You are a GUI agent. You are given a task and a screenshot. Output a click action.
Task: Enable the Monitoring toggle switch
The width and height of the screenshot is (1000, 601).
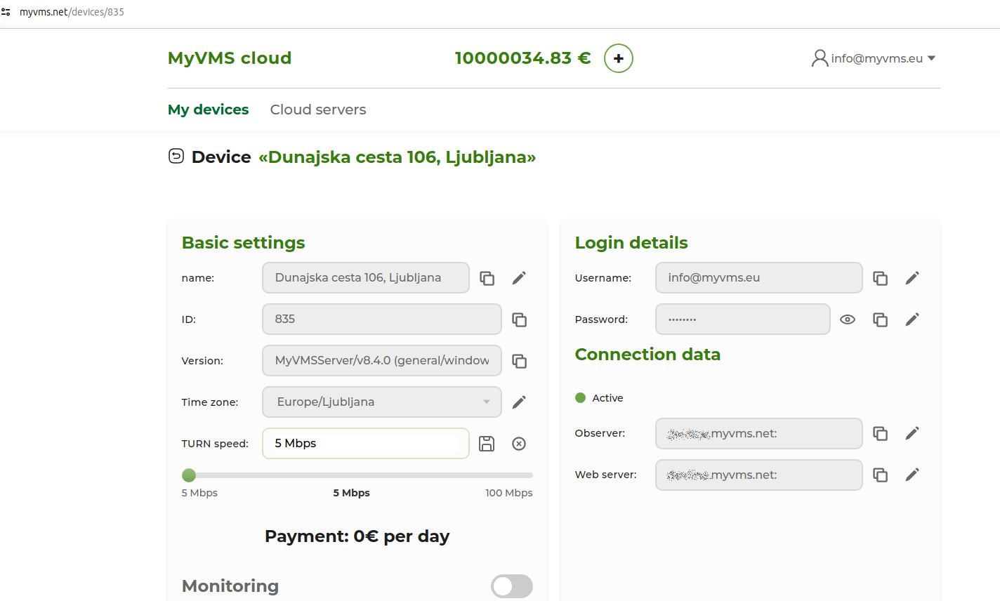[511, 586]
